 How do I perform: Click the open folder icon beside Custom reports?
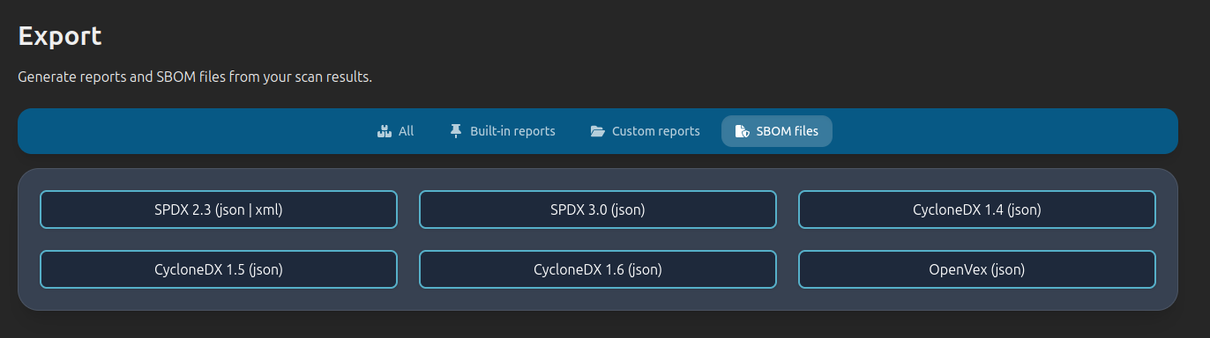click(x=597, y=131)
